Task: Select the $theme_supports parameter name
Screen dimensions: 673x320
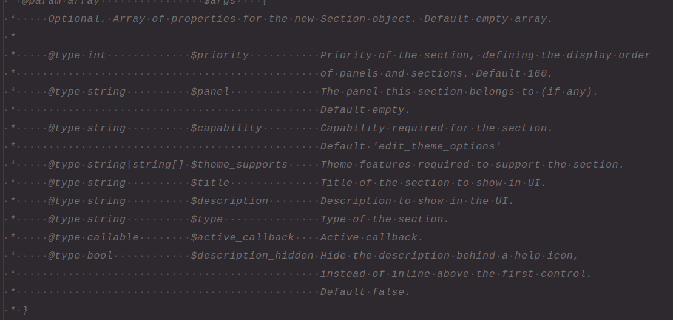Action: 239,165
